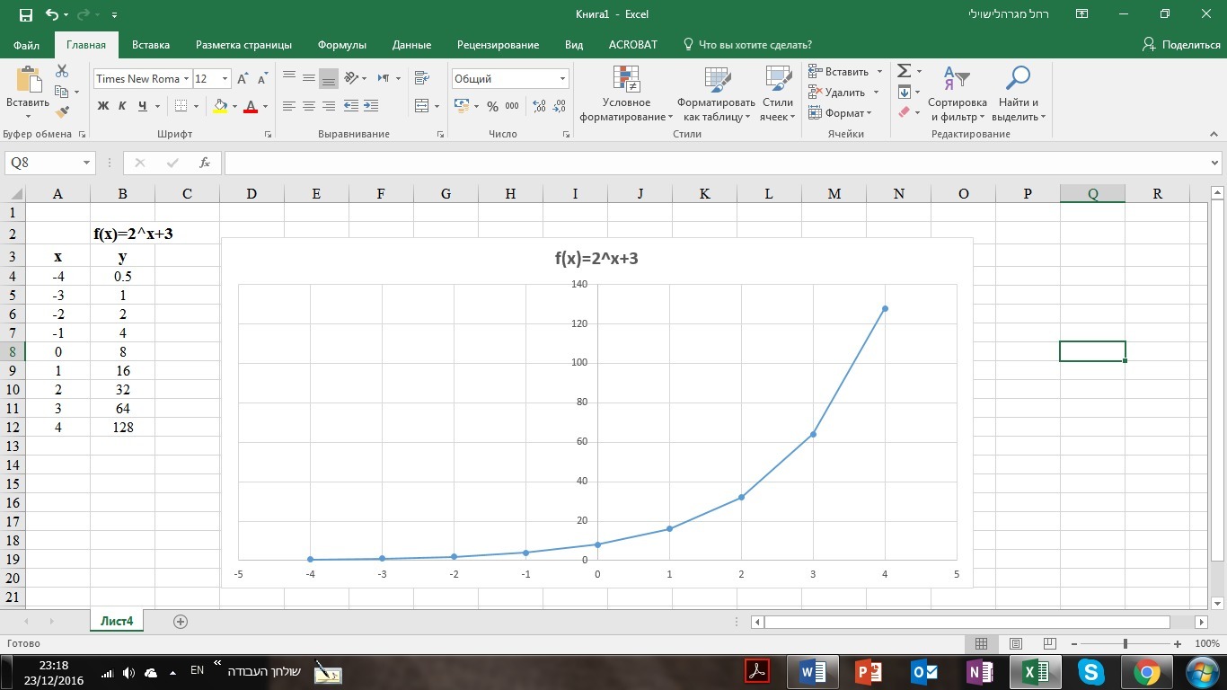1227x690 pixels.
Task: Switch to the Формулы tab
Action: tap(341, 45)
